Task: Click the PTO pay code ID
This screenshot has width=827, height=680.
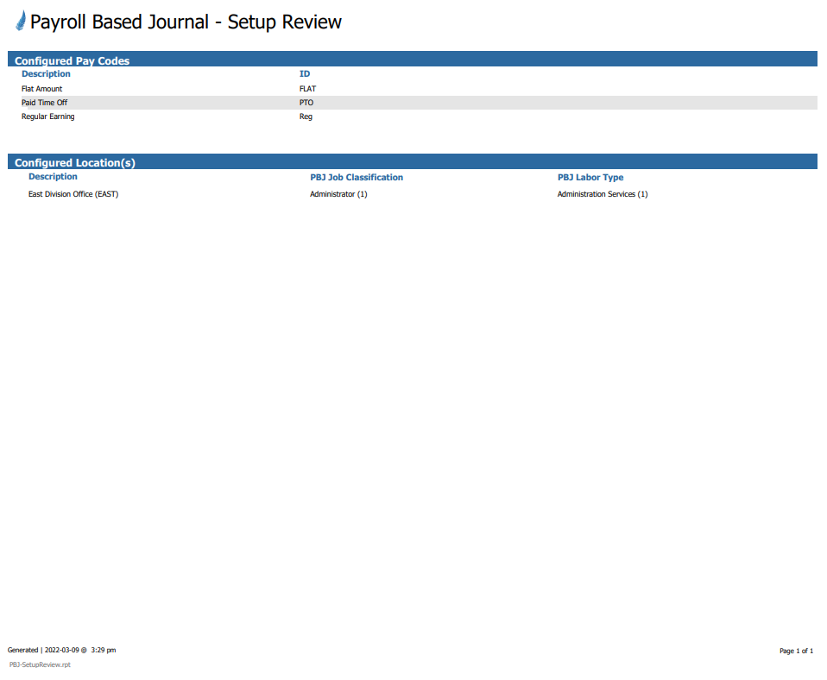Action: tap(306, 103)
